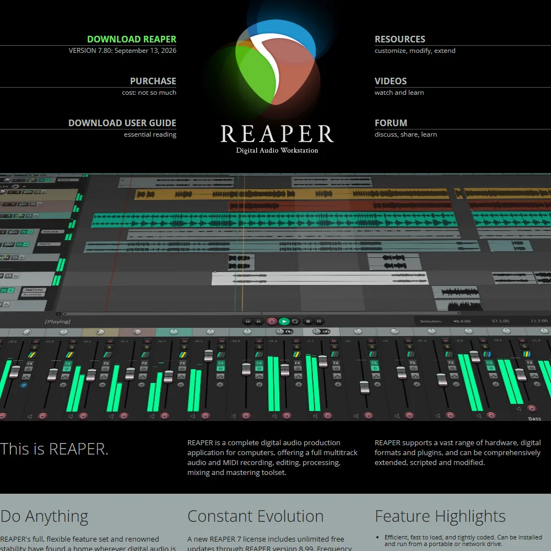Click the 'watch and learn' subtitle

click(x=399, y=93)
